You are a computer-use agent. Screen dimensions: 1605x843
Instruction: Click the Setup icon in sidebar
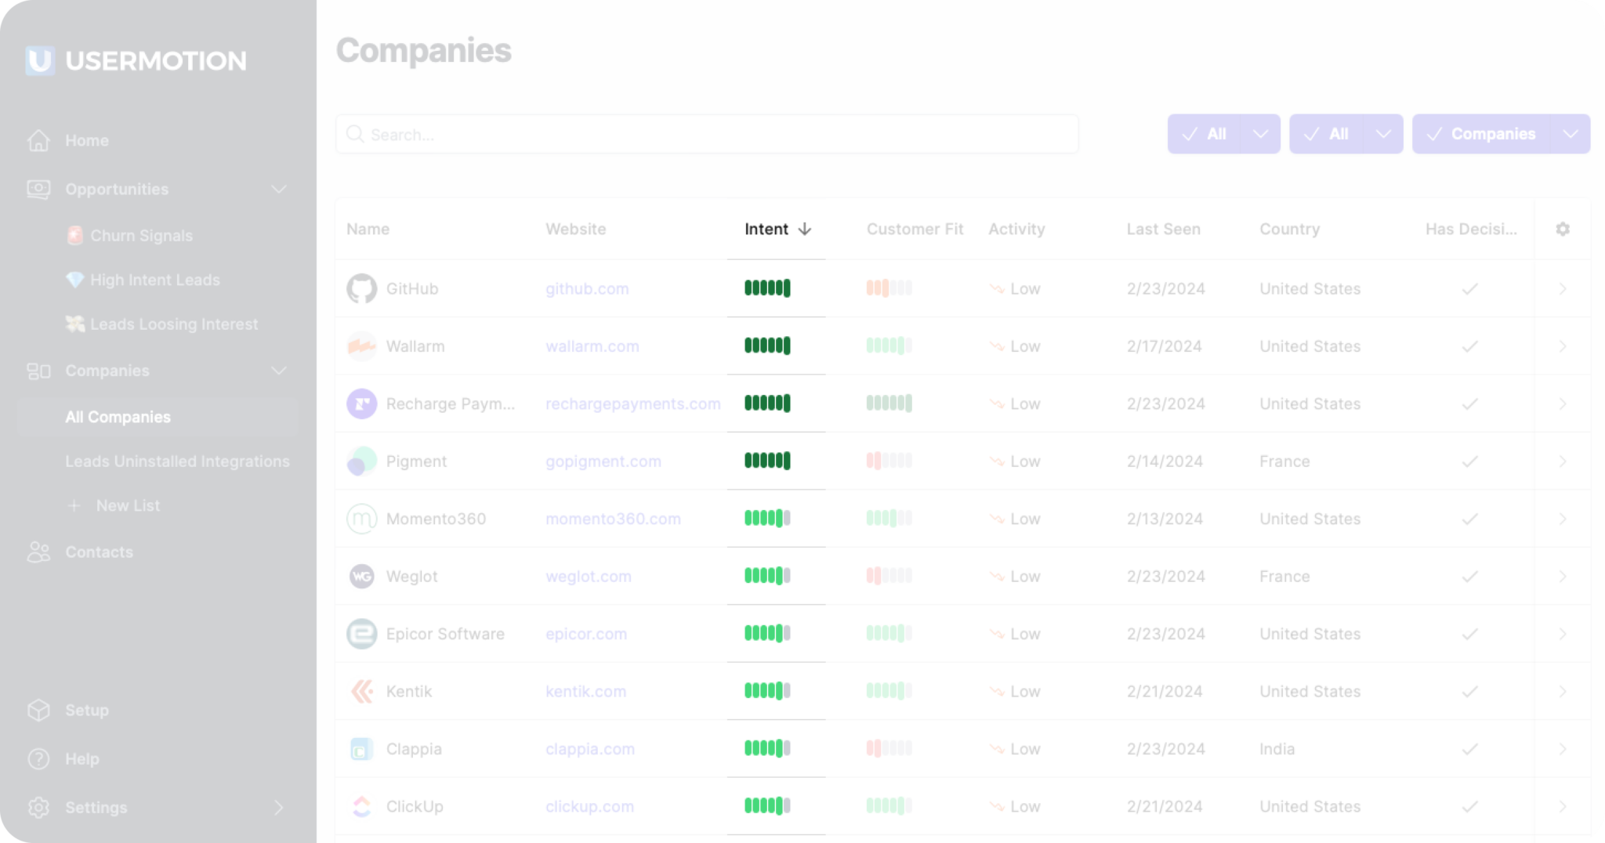point(38,710)
